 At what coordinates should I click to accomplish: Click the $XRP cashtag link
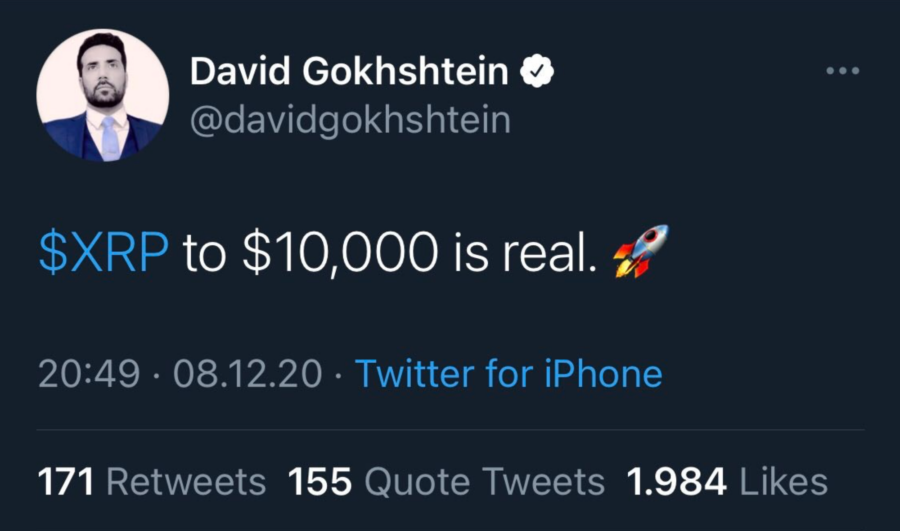(103, 252)
